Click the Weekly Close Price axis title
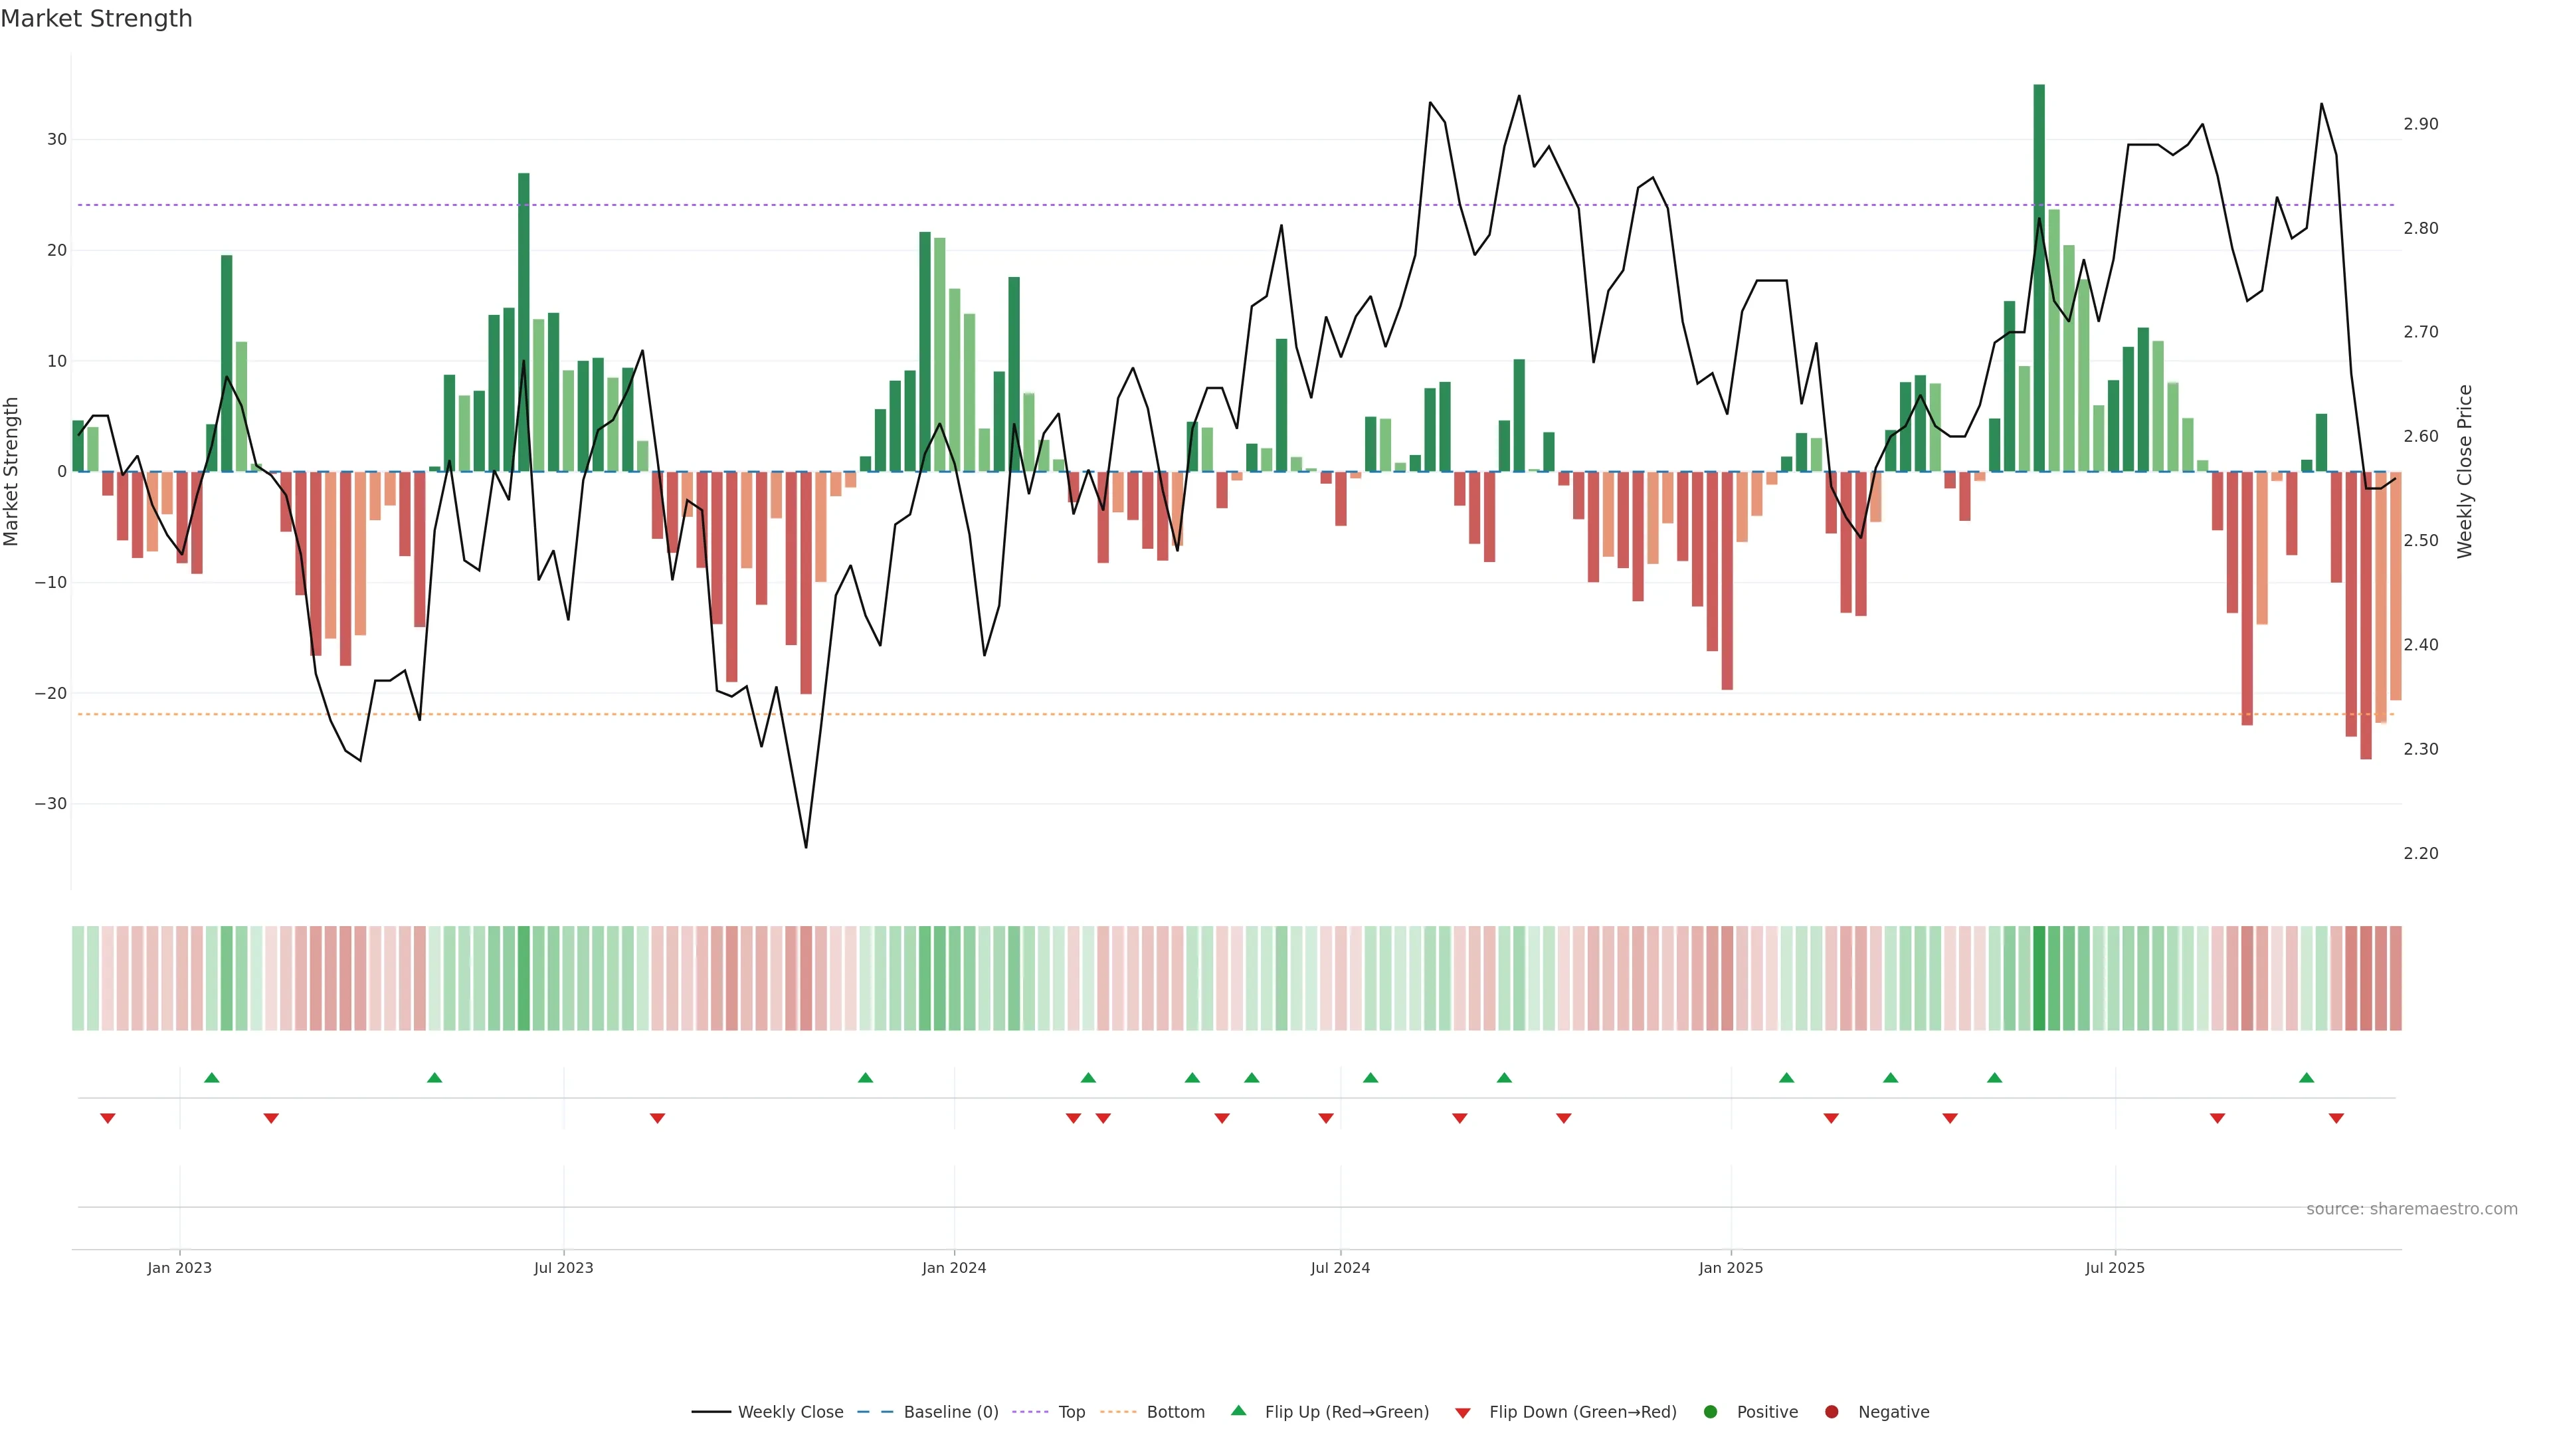 pos(2465,472)
